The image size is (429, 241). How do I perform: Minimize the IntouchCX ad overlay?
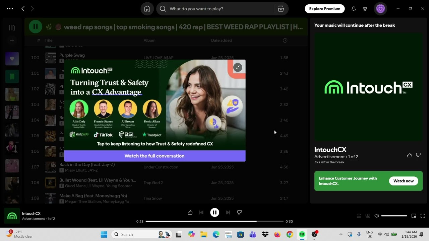pos(238,67)
